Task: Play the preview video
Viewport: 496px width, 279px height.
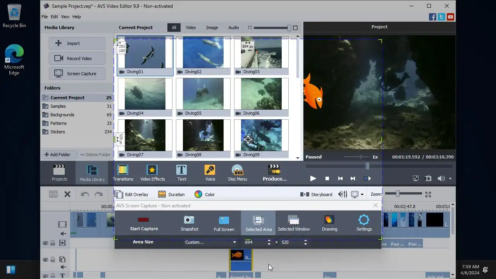Action: click(x=313, y=179)
